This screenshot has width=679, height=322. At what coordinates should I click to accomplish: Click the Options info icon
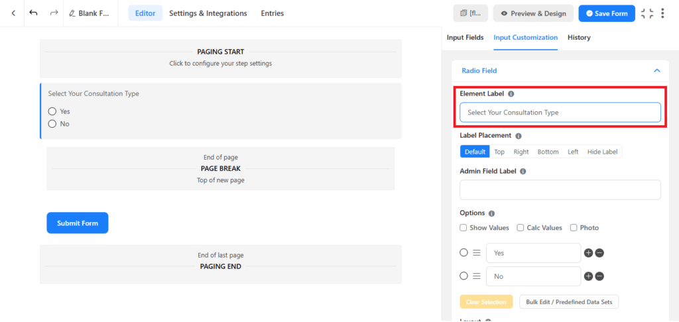coord(491,213)
